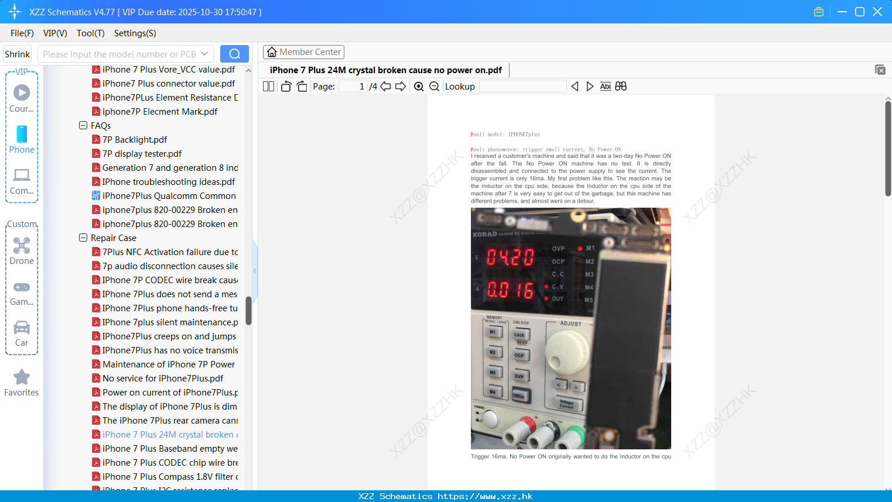Rotate the PDF page counterclockwise
892x502 pixels.
pos(286,87)
